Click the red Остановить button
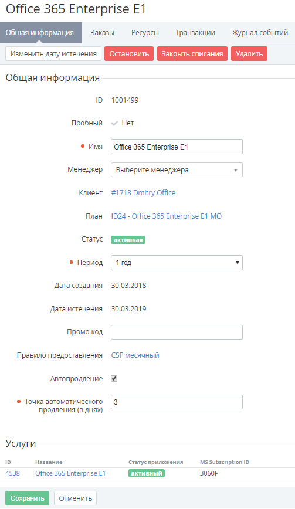Image resolution: width=295 pixels, height=509 pixels. pyautogui.click(x=129, y=54)
